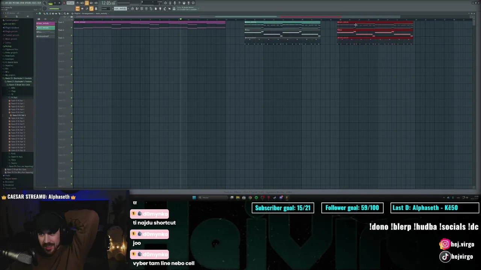The width and height of the screenshot is (481, 270).
Task: Toggle the metronome button
Action: (x=77, y=3)
